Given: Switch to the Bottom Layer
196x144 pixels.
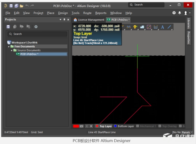Looking at the screenshot, I should point(126,126).
